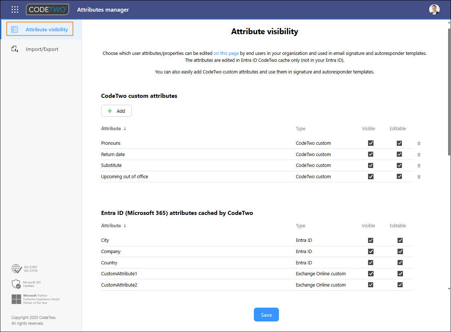The height and width of the screenshot is (332, 451).
Task: Toggle Editable checkbox for Pronouns
Action: click(x=399, y=143)
